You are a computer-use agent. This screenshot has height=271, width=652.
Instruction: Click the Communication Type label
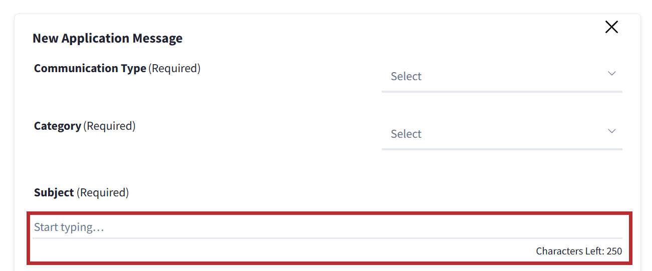(90, 68)
